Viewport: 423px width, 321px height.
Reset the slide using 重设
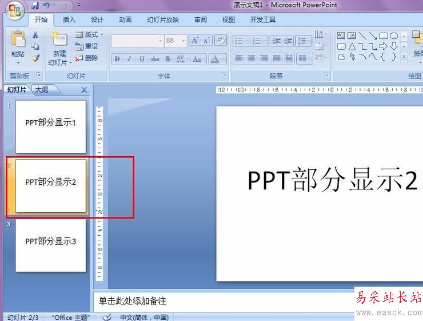(87, 46)
